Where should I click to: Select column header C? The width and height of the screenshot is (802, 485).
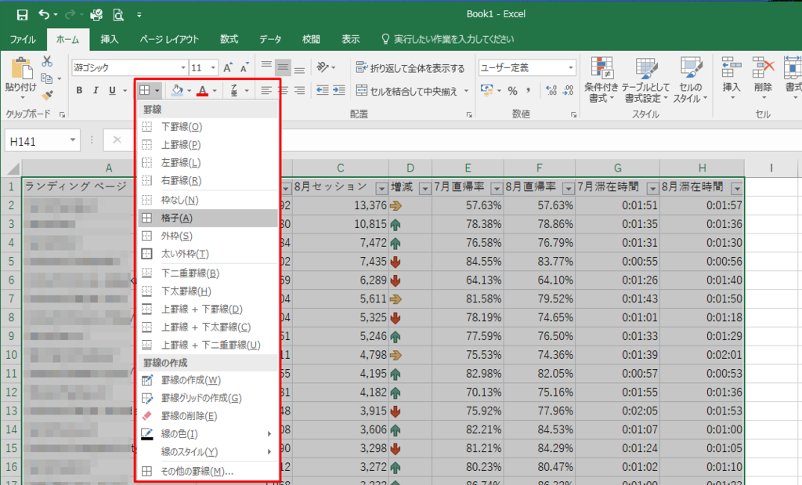340,168
